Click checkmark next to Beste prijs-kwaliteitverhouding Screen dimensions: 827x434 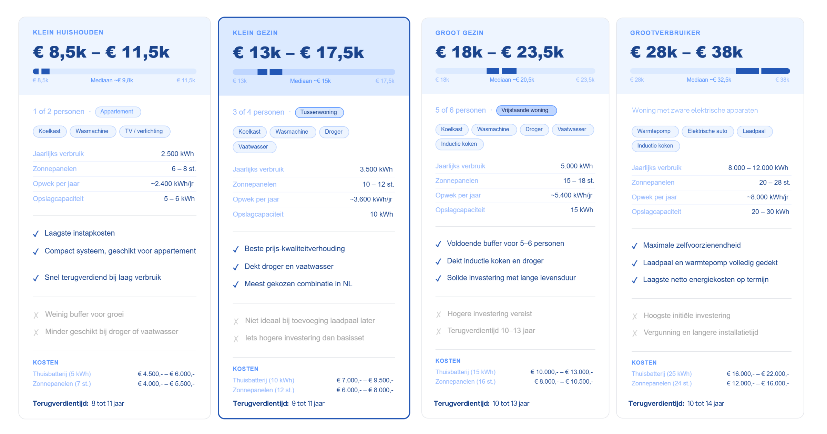coord(236,249)
